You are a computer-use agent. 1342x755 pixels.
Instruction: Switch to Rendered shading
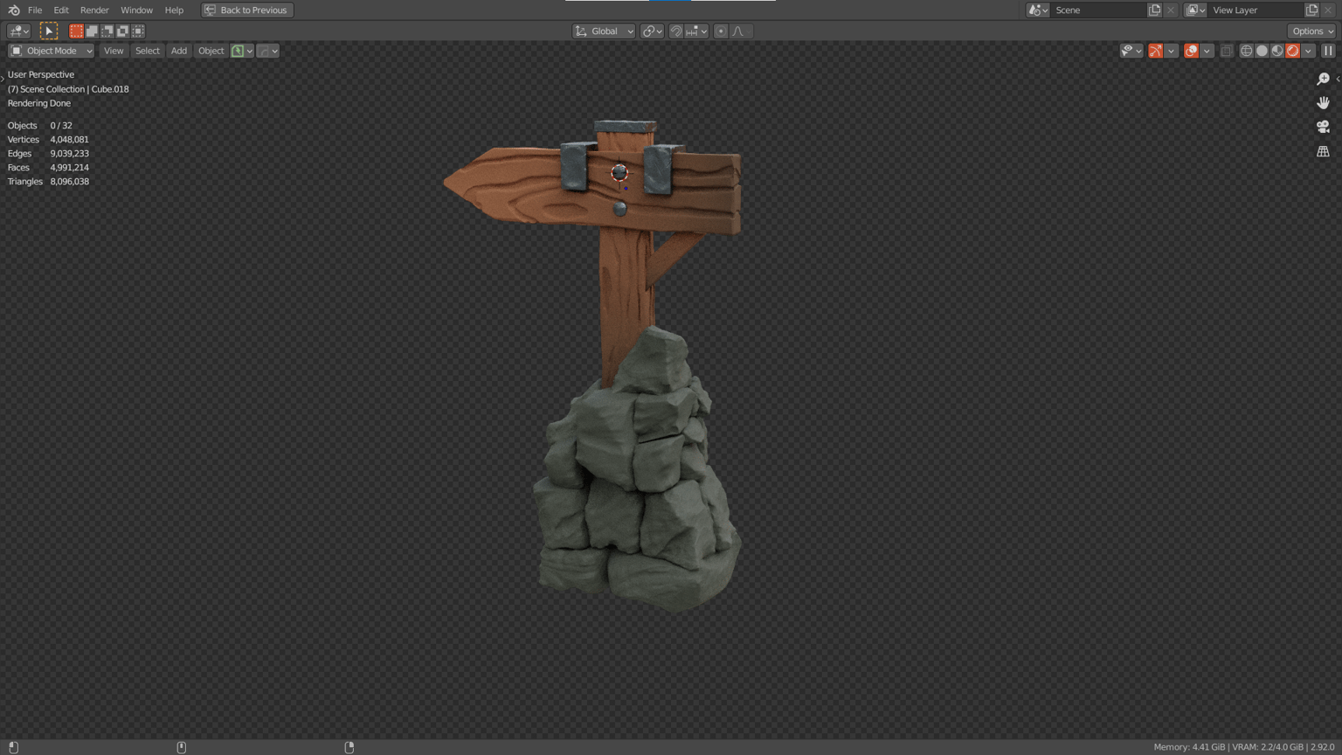(1293, 51)
